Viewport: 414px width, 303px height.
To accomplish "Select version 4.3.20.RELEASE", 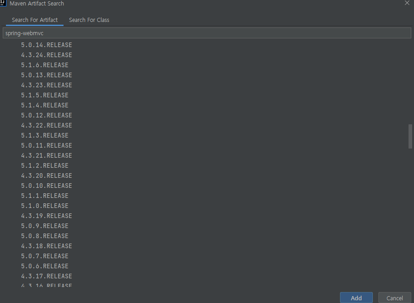I will pos(47,175).
